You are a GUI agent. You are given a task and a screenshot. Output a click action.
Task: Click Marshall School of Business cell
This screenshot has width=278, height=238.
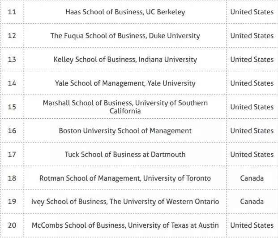point(125,107)
